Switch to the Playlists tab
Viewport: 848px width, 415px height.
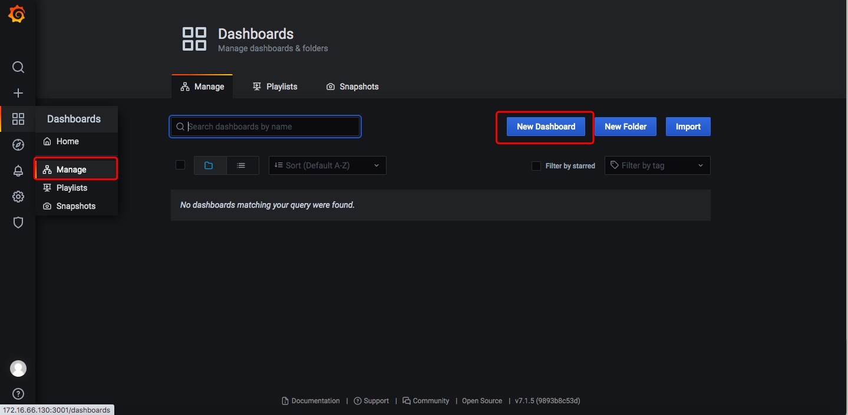coord(275,87)
